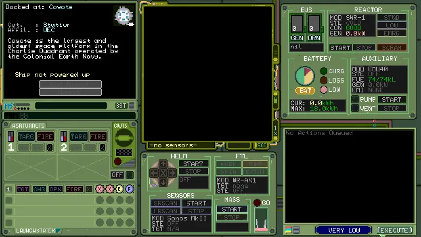
Task: Stop the helm
Action: pyautogui.click(x=193, y=171)
